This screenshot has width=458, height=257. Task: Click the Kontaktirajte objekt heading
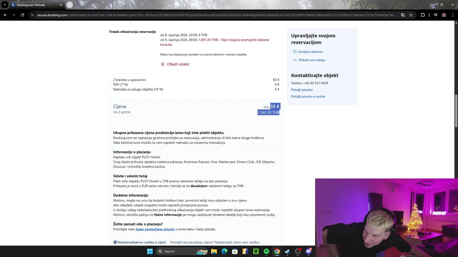315,75
